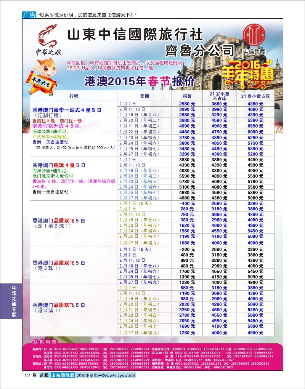
Task: Click the 东南亚海岛线 contact line
Action: click(x=212, y=349)
